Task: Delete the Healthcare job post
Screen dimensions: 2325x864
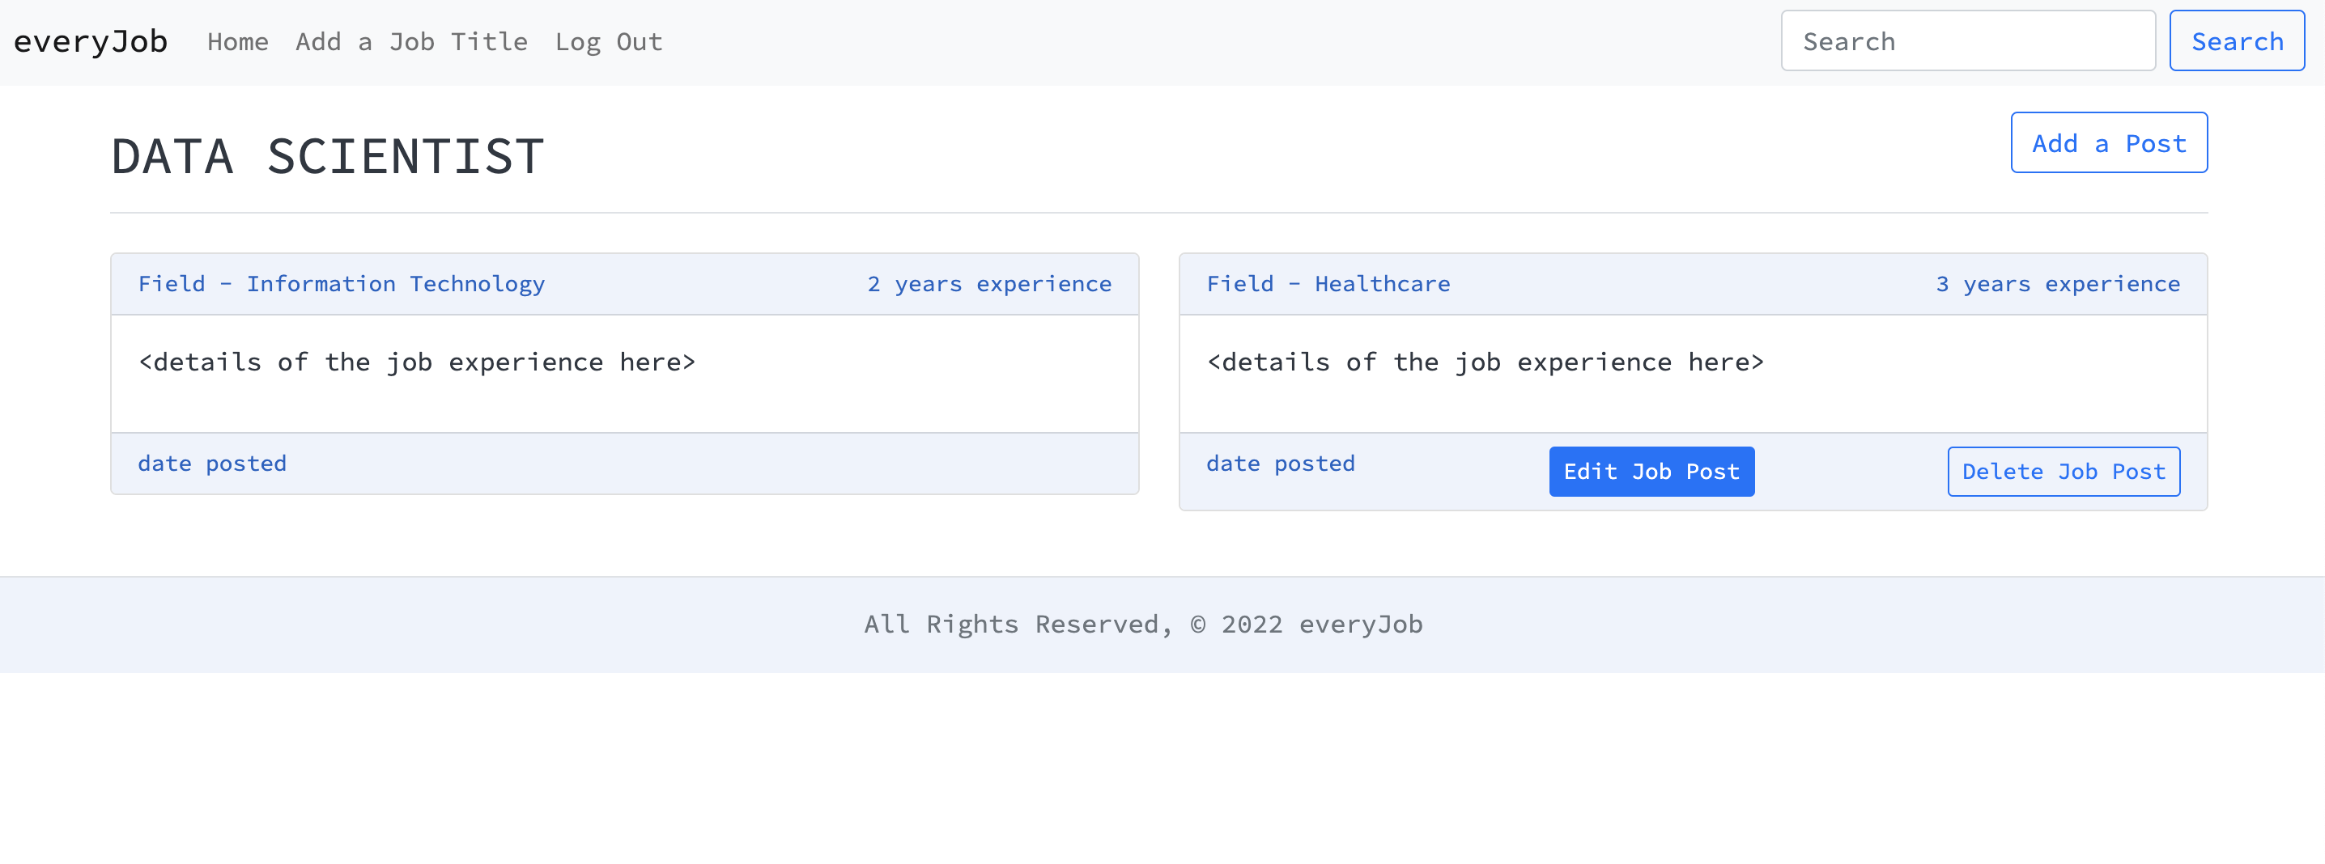Action: pyautogui.click(x=2064, y=472)
